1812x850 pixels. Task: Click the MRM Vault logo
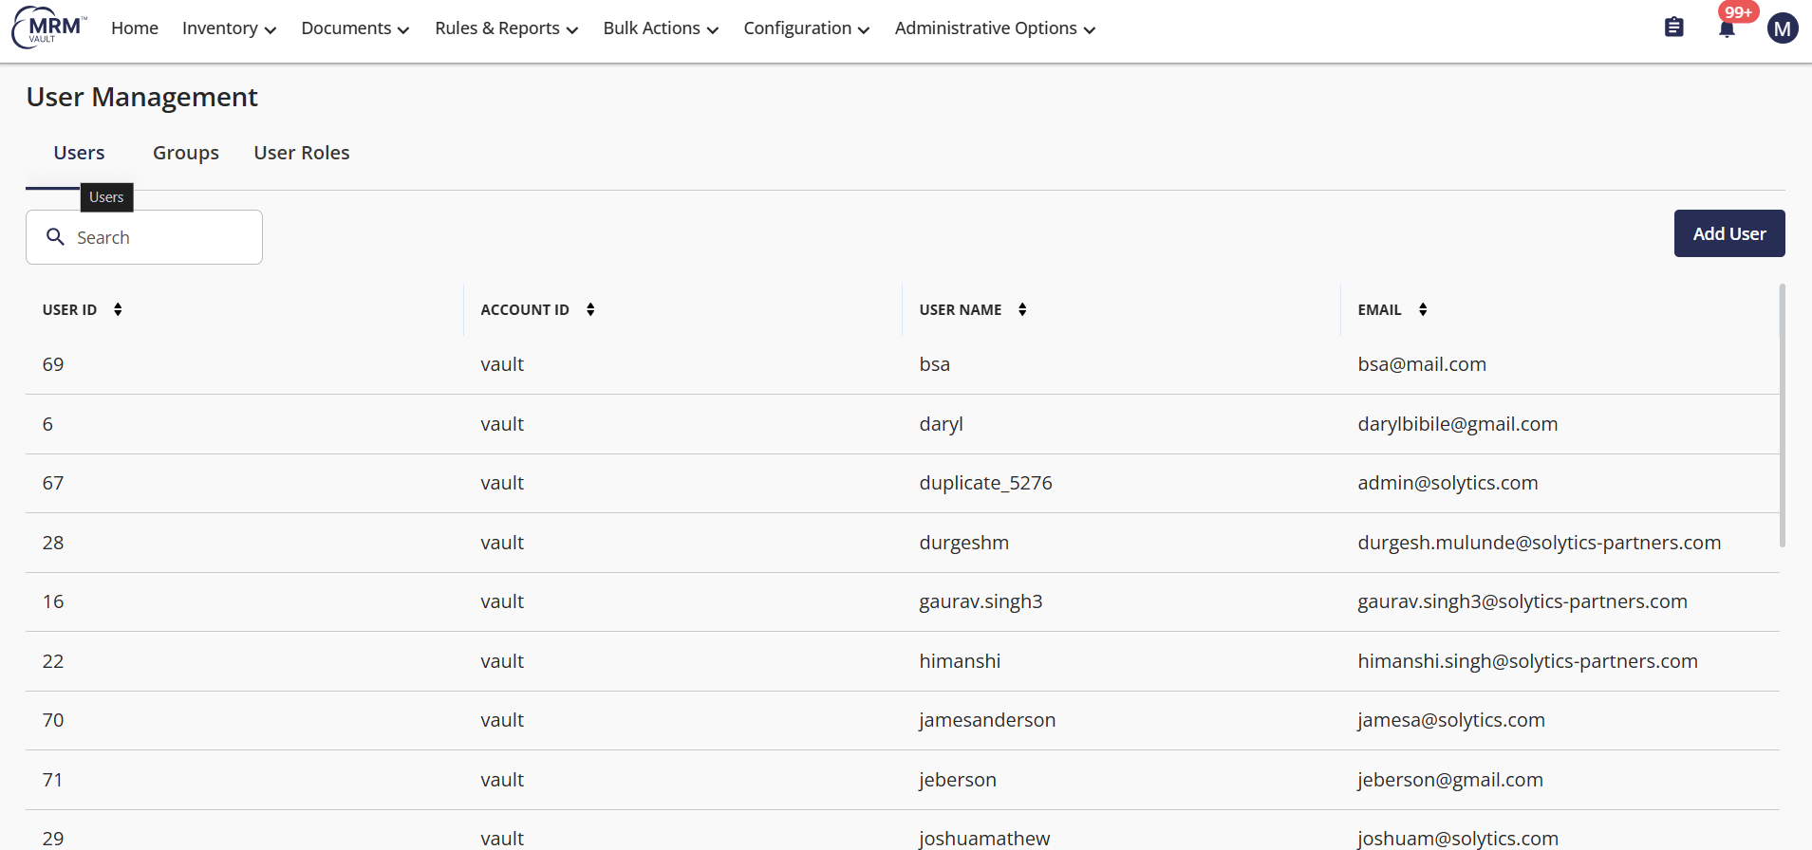point(49,28)
